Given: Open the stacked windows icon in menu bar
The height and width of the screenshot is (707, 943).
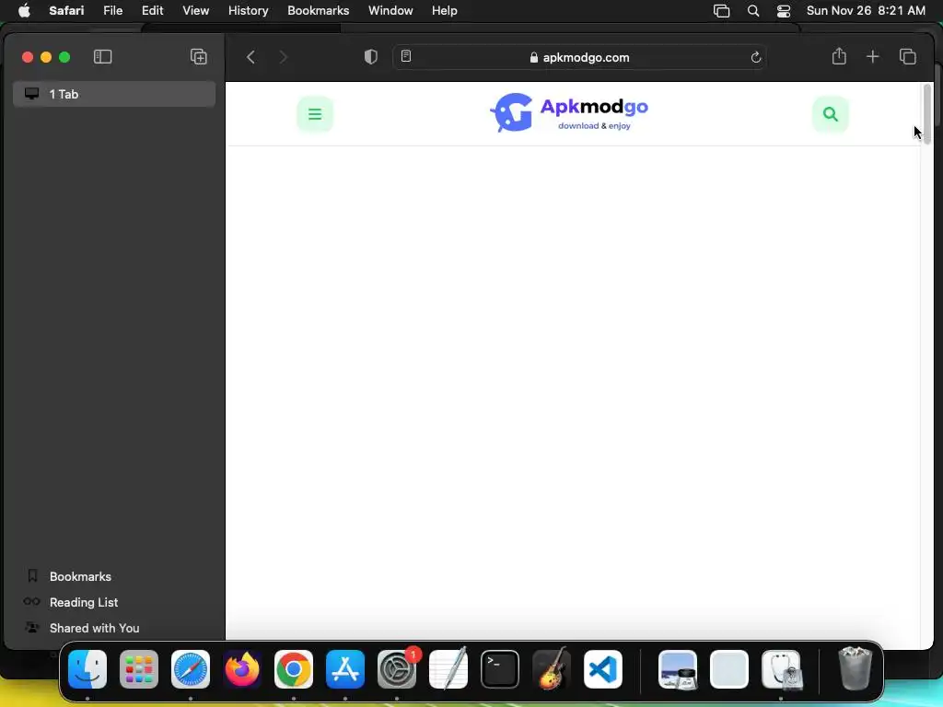Looking at the screenshot, I should [721, 11].
